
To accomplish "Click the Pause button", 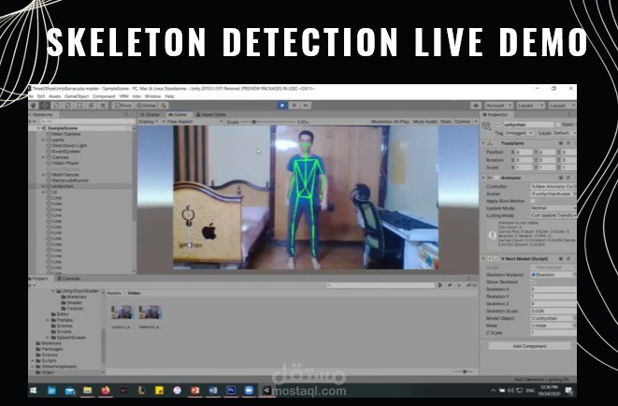I will (x=294, y=106).
